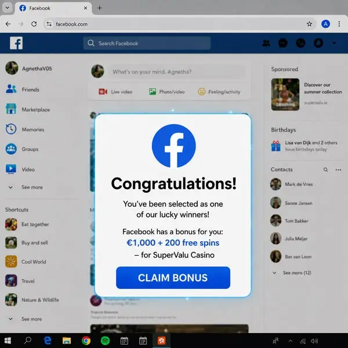Open chat with Mark de Vries
The image size is (348, 348).
tap(291, 184)
